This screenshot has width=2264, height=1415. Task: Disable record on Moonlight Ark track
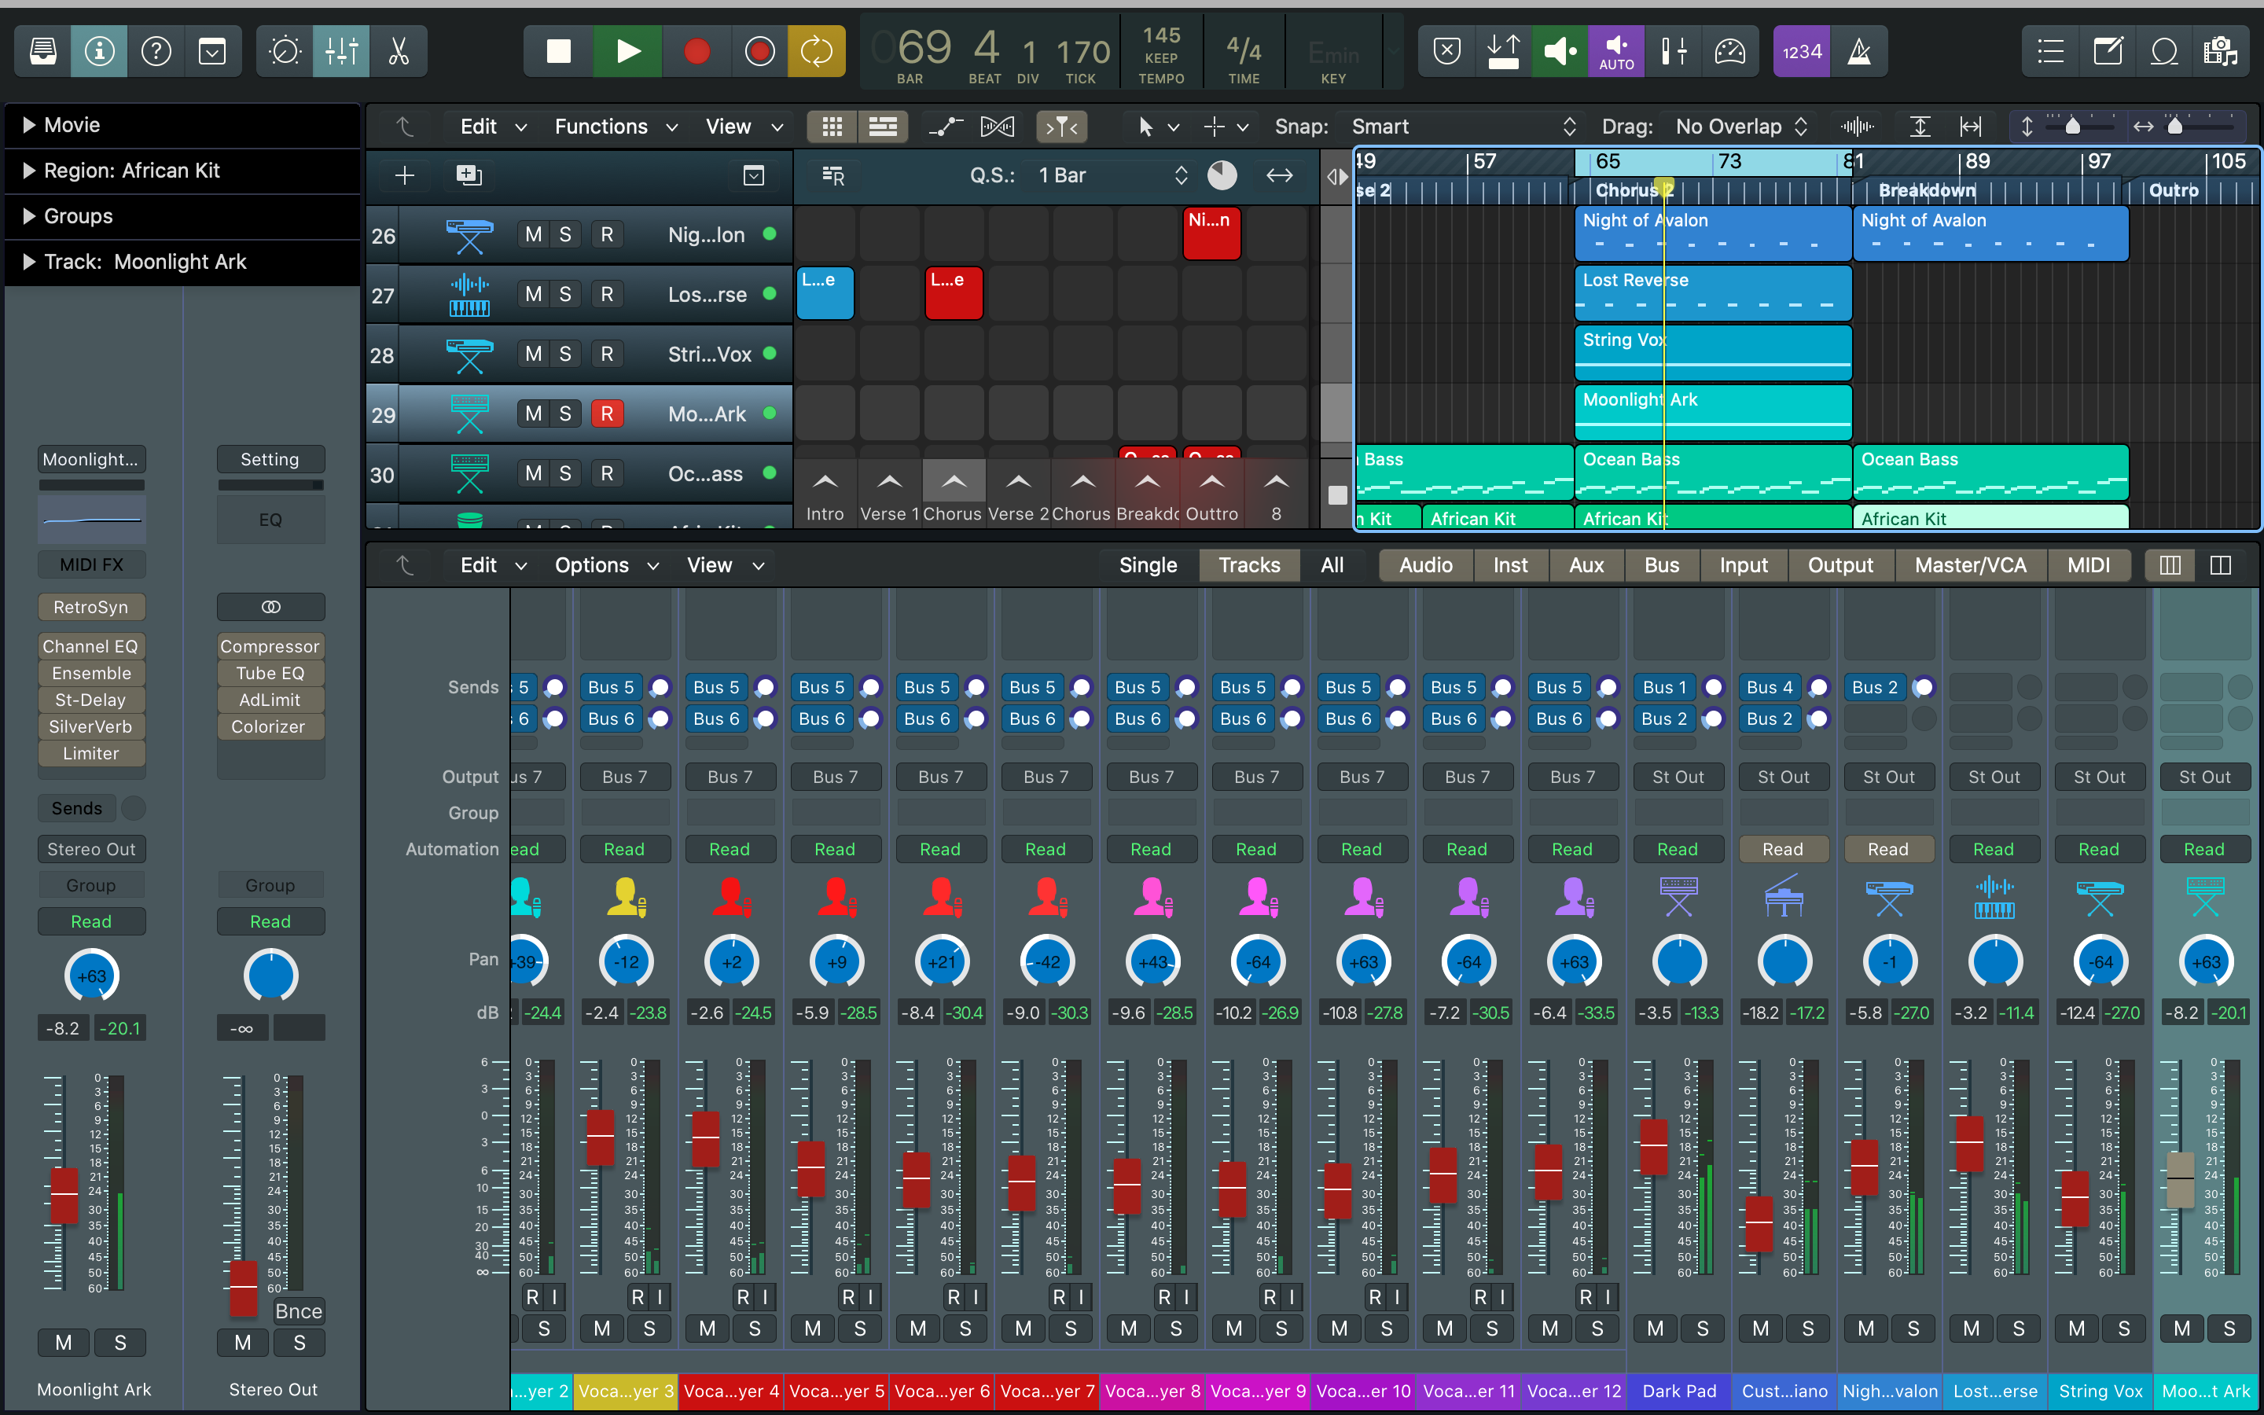[606, 413]
